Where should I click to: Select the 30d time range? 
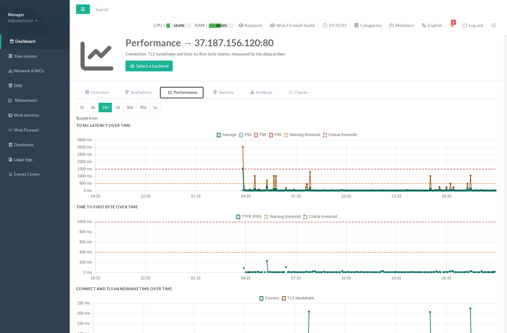coord(130,108)
